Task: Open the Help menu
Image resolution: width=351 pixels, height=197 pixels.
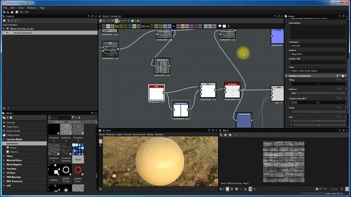Action: pos(42,8)
